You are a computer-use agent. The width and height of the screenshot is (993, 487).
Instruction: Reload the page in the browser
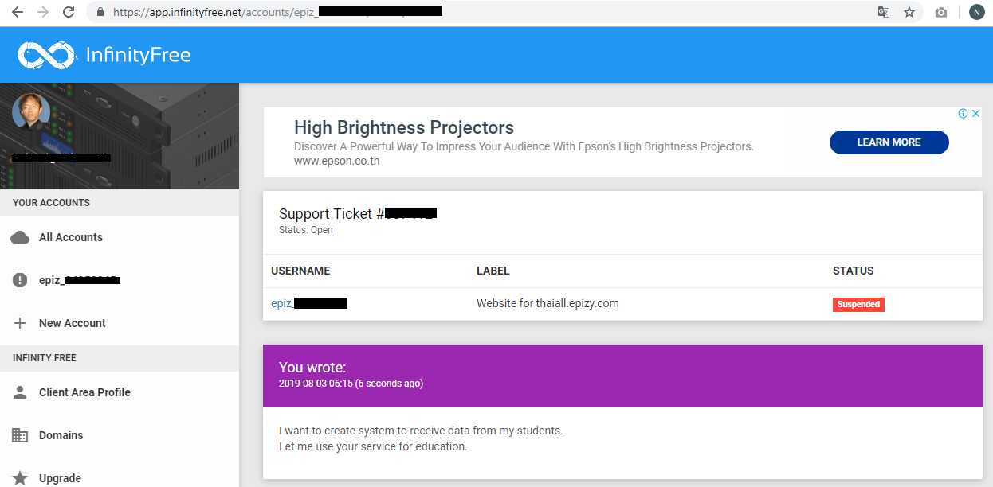69,12
